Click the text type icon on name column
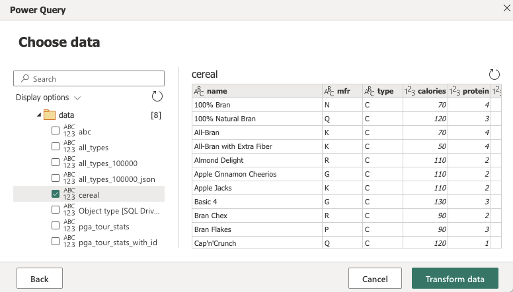 click(x=198, y=92)
